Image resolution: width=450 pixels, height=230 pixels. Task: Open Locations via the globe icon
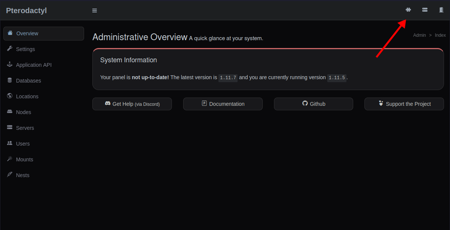pos(10,96)
